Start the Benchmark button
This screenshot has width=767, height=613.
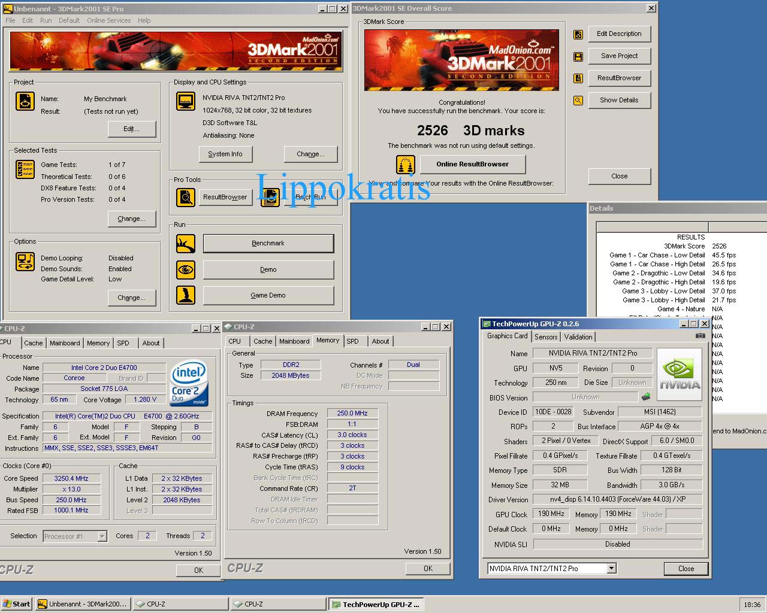268,243
